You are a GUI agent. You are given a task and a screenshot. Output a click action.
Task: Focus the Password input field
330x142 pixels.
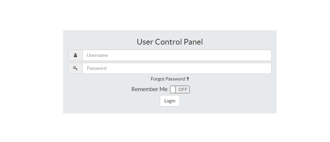click(177, 68)
